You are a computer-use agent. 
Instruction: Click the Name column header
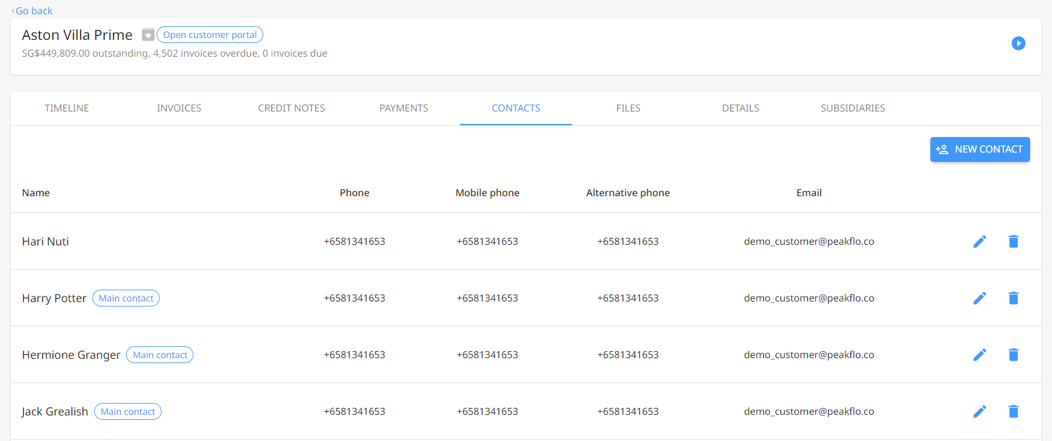(x=36, y=193)
